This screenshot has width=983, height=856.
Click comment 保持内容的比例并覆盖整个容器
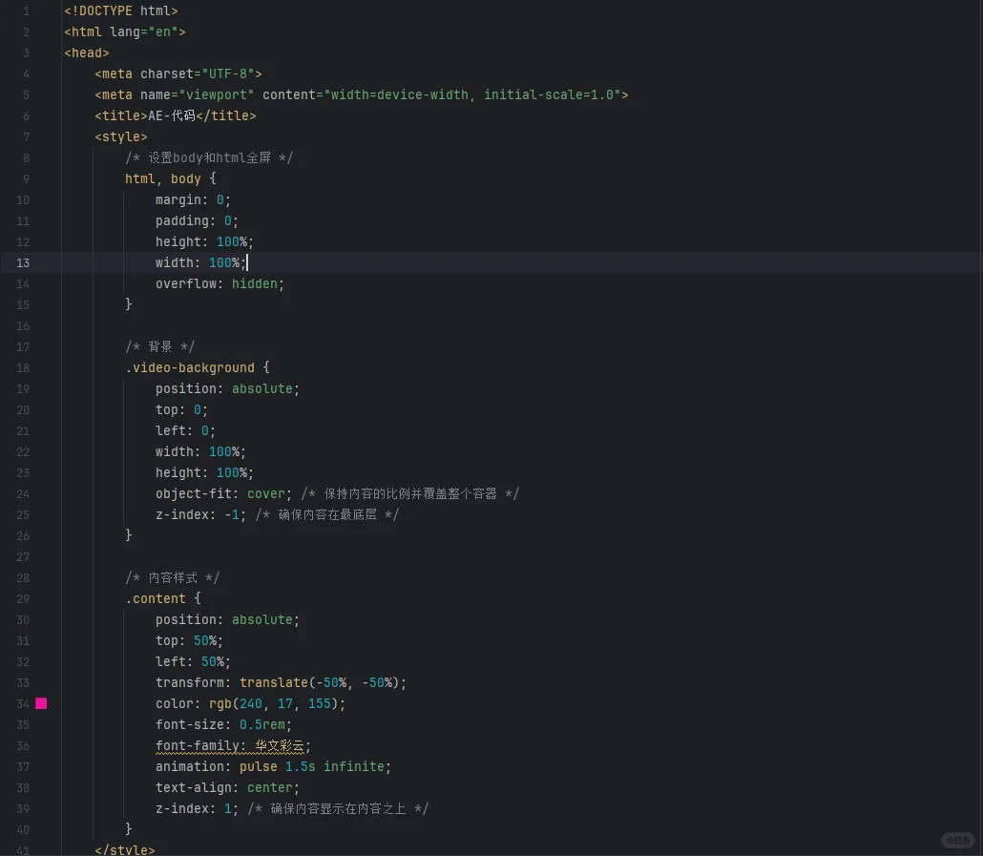(x=410, y=493)
